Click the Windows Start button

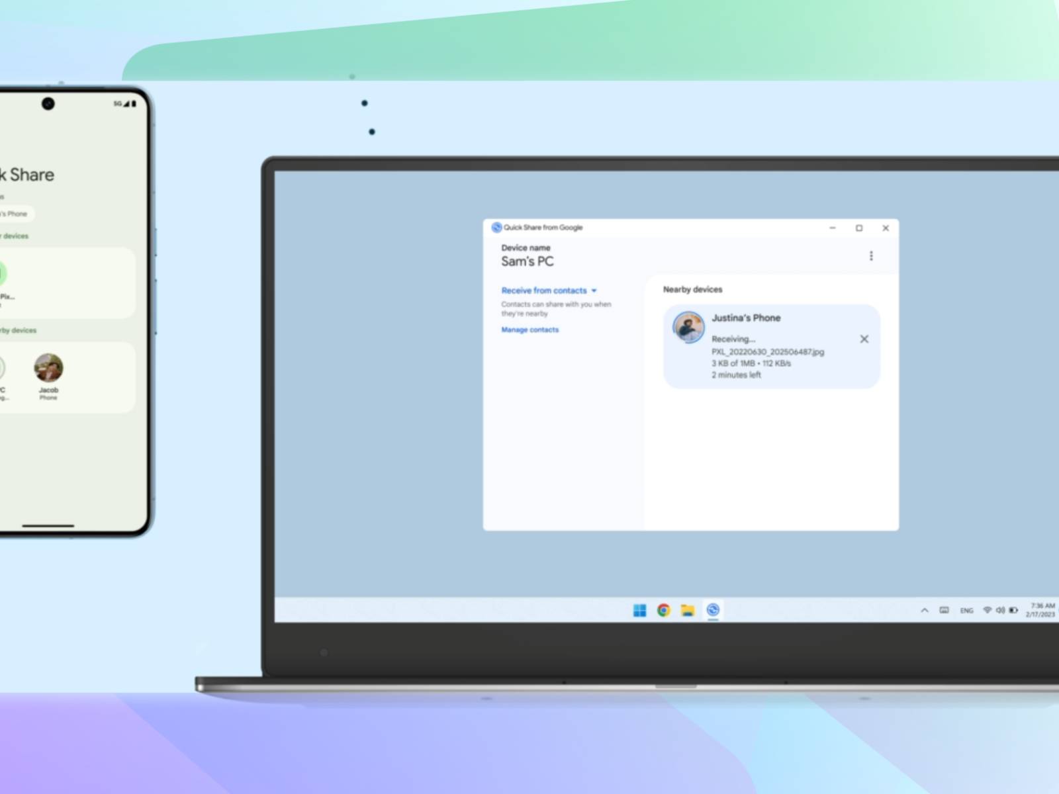coord(639,610)
